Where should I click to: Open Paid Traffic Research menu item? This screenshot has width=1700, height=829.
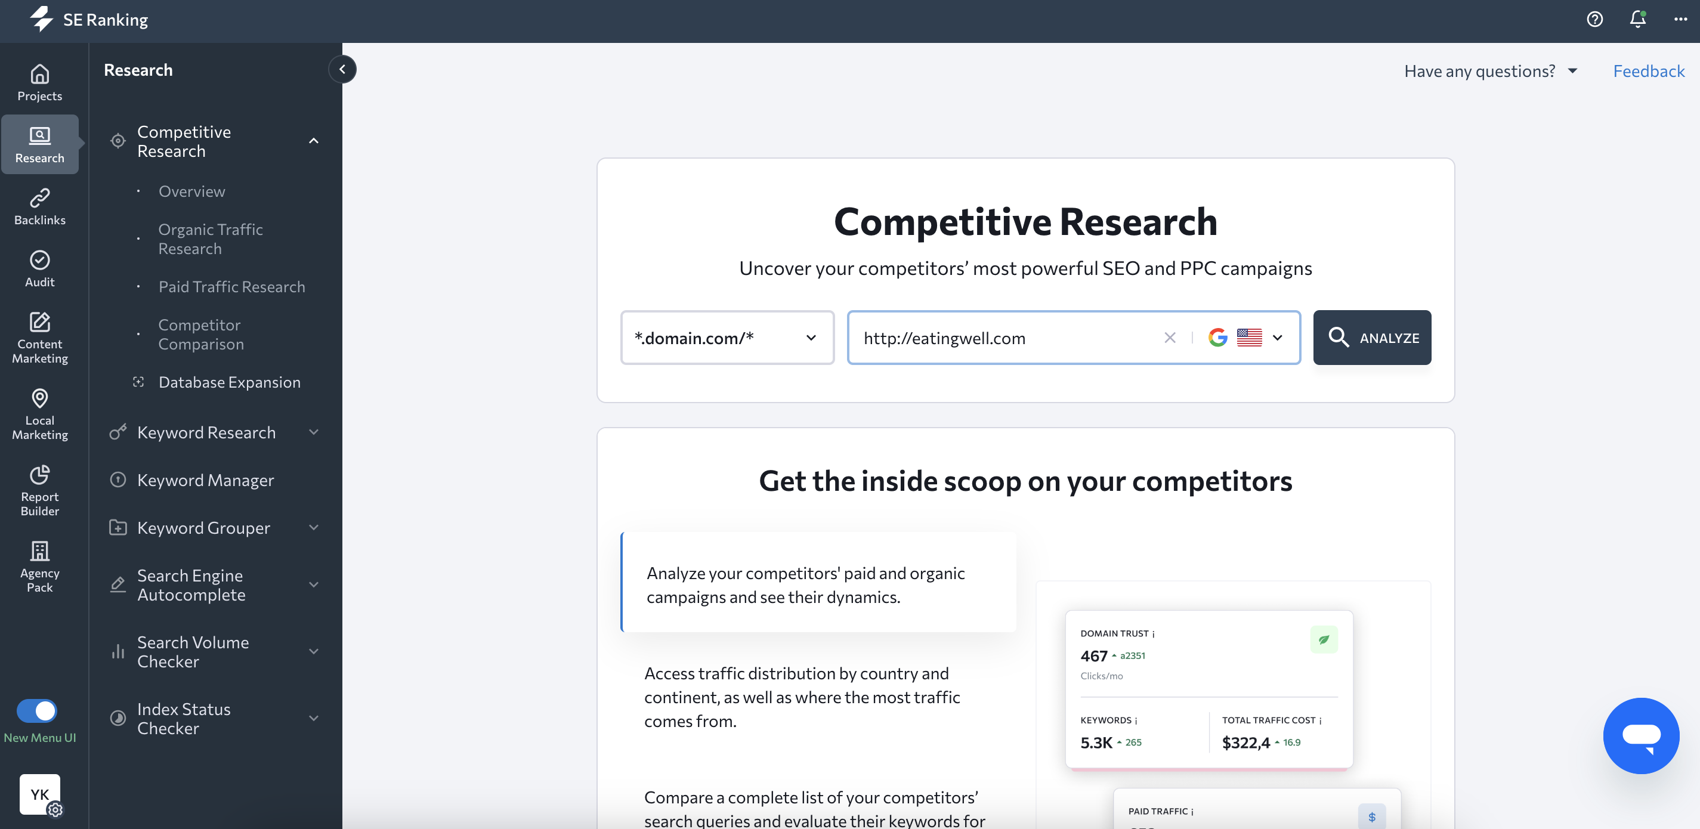231,286
